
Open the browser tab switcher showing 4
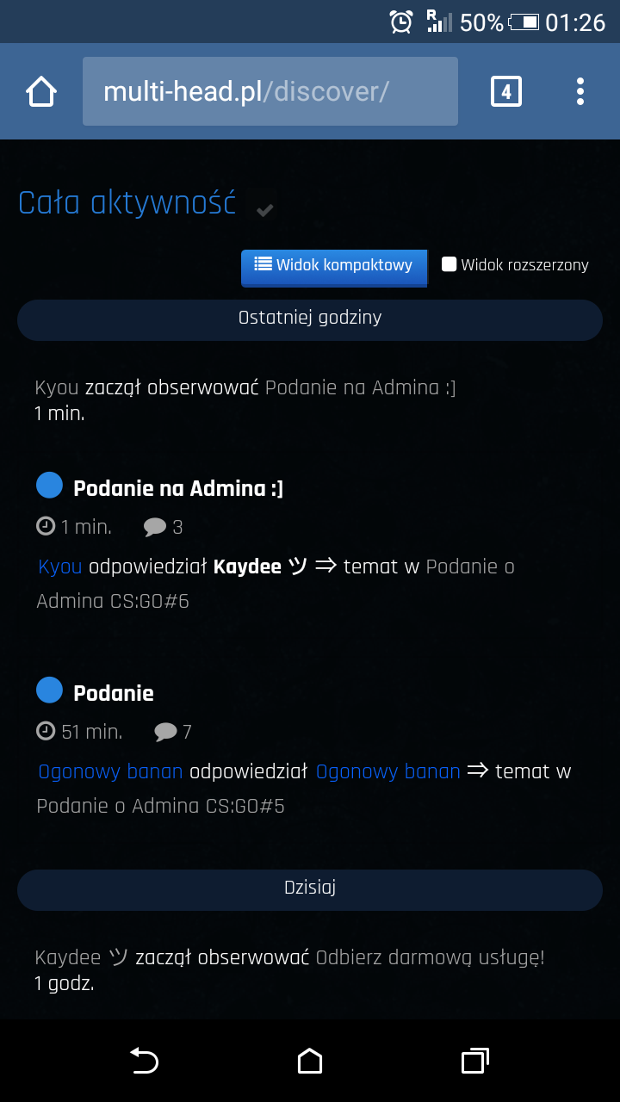(506, 91)
